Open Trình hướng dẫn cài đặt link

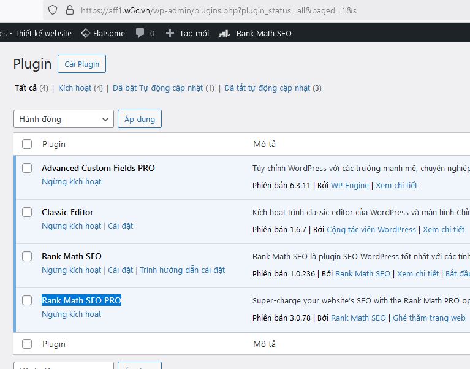click(x=182, y=270)
